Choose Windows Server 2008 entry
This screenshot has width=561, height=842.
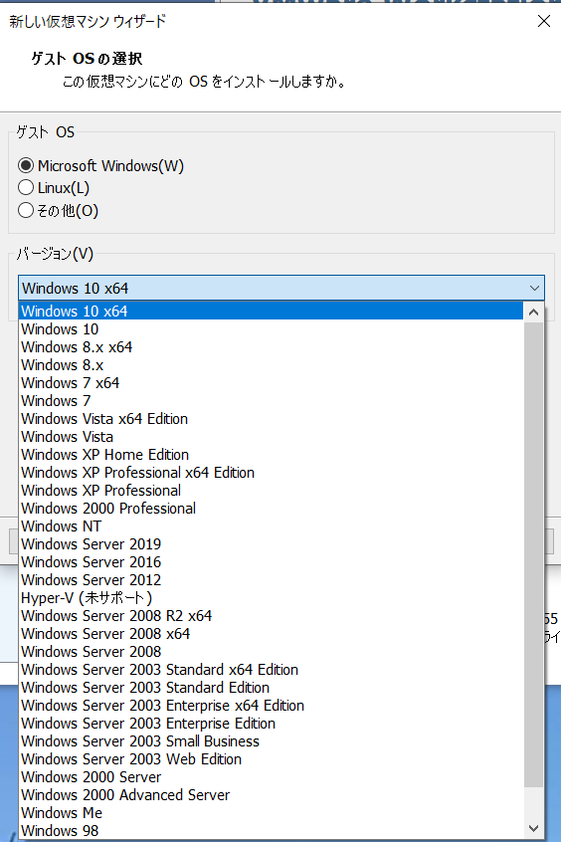272,651
